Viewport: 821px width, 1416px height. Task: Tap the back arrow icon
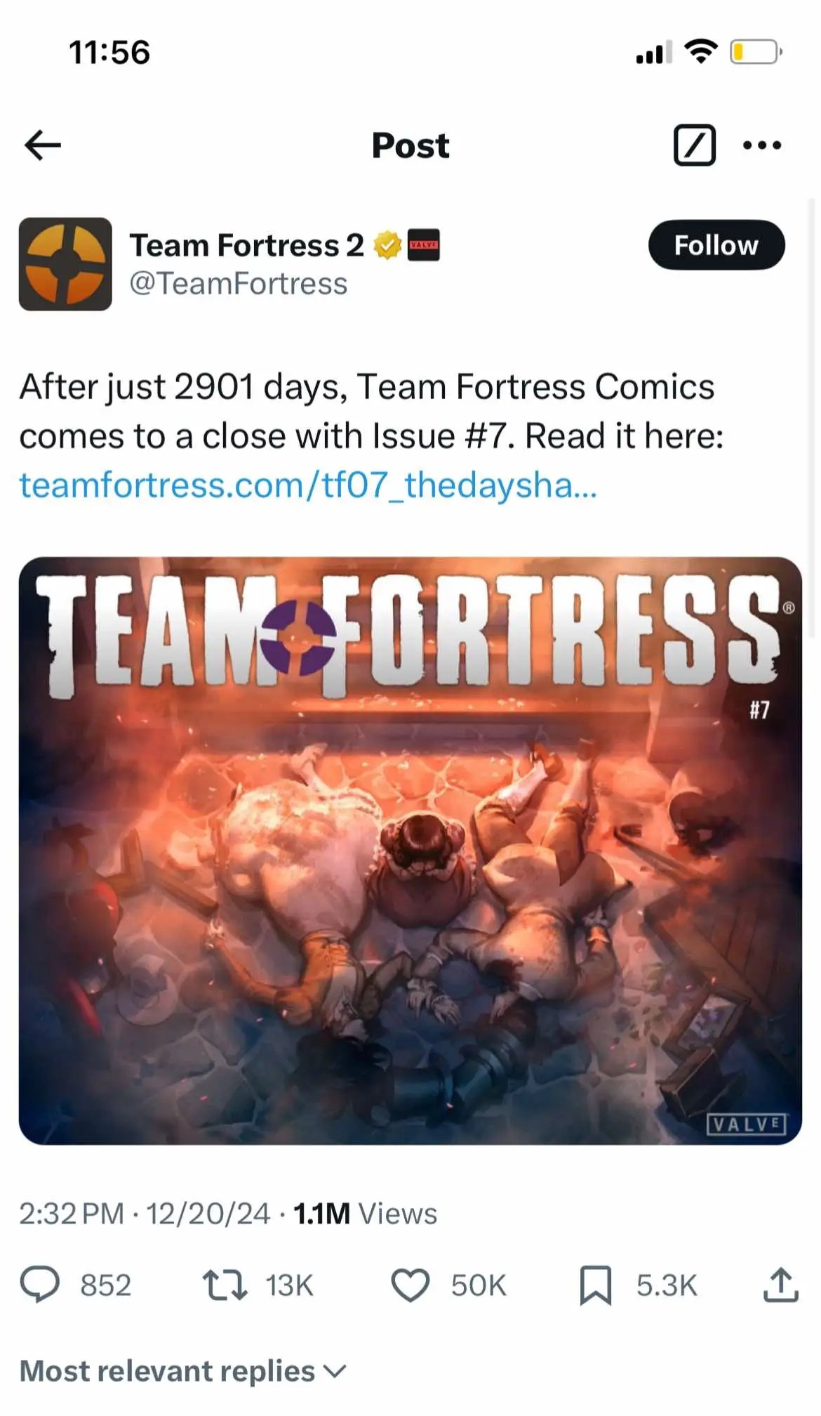[x=43, y=145]
